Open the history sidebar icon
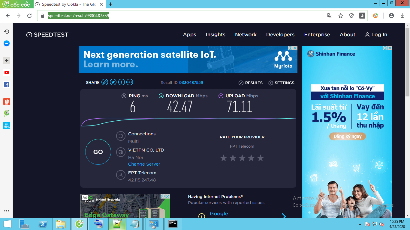The width and height of the screenshot is (410, 230). (x=7, y=31)
